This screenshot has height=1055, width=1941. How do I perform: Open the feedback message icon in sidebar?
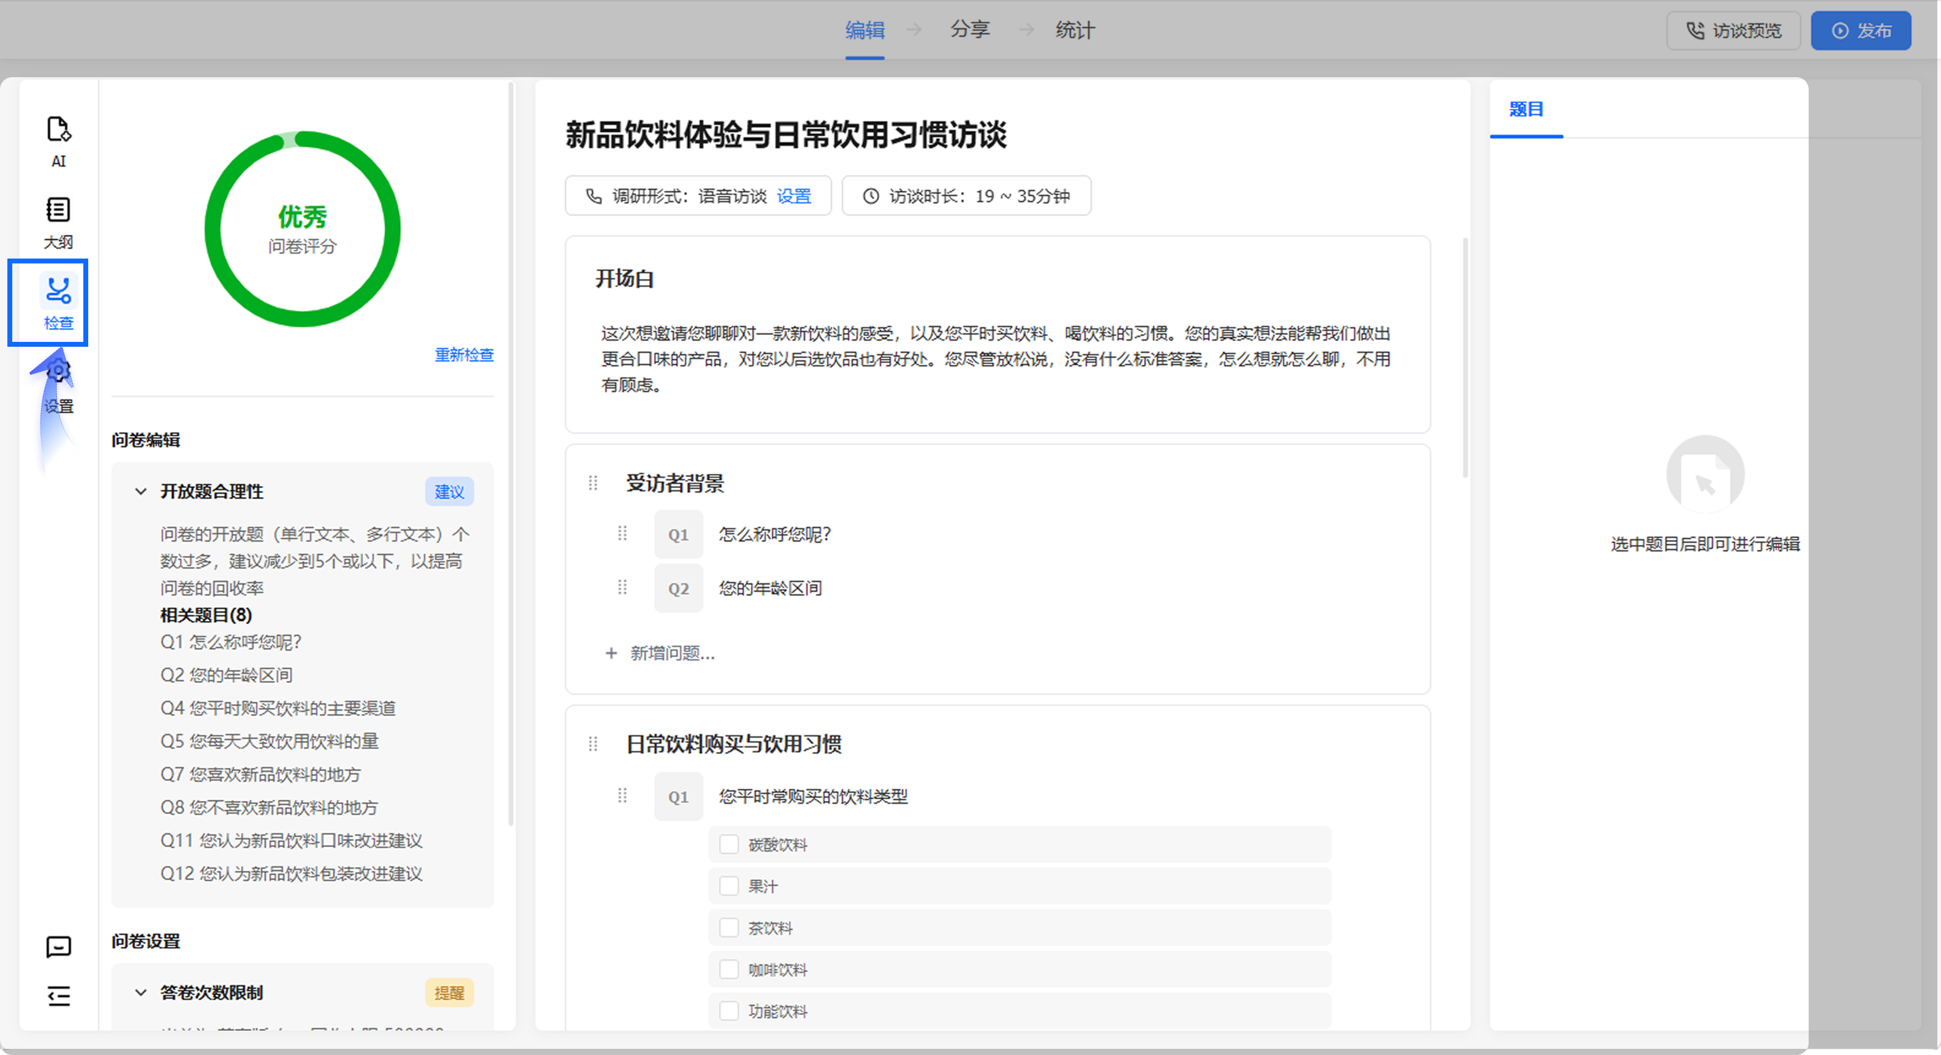pos(59,946)
